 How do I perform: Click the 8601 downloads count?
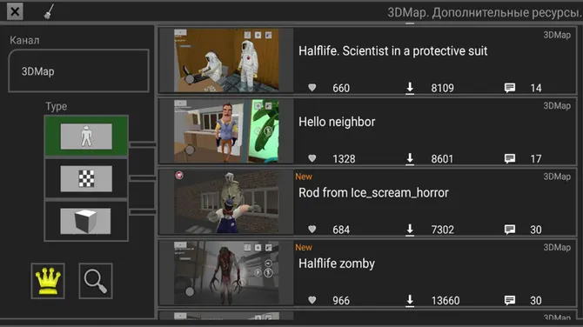coord(442,159)
